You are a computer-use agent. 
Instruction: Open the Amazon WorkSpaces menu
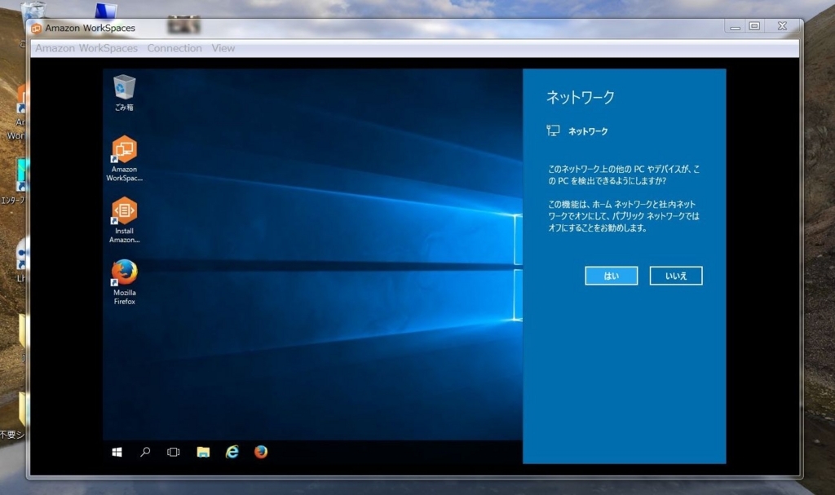(86, 48)
